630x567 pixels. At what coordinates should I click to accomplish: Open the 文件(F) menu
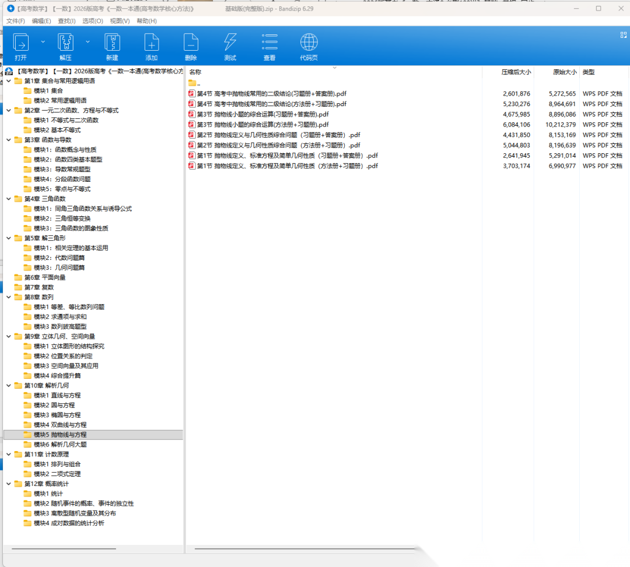coord(16,21)
